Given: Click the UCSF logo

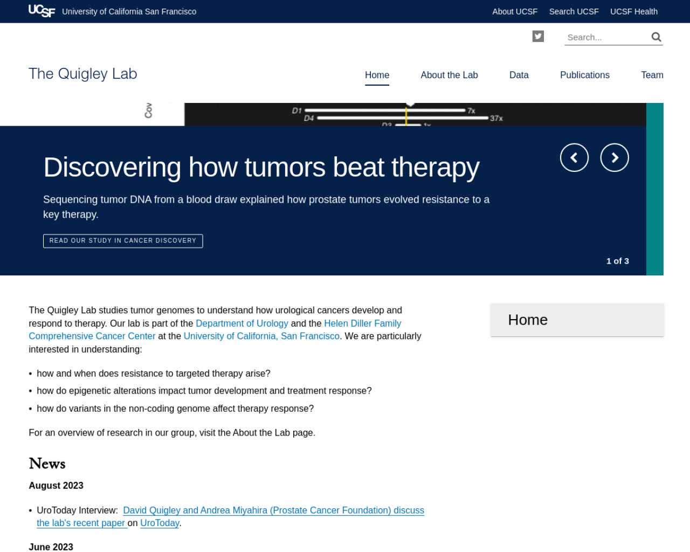Looking at the screenshot, I should pyautogui.click(x=42, y=11).
